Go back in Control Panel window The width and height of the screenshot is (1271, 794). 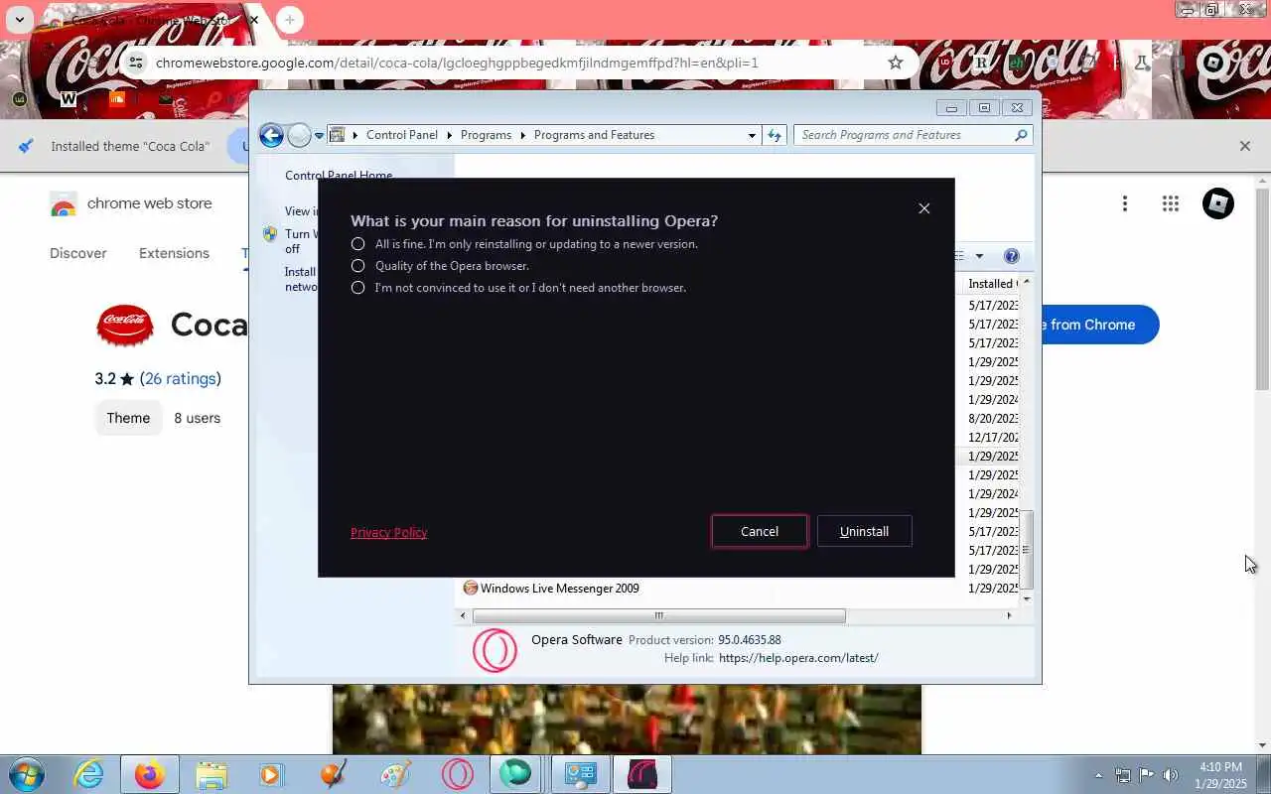(271, 136)
